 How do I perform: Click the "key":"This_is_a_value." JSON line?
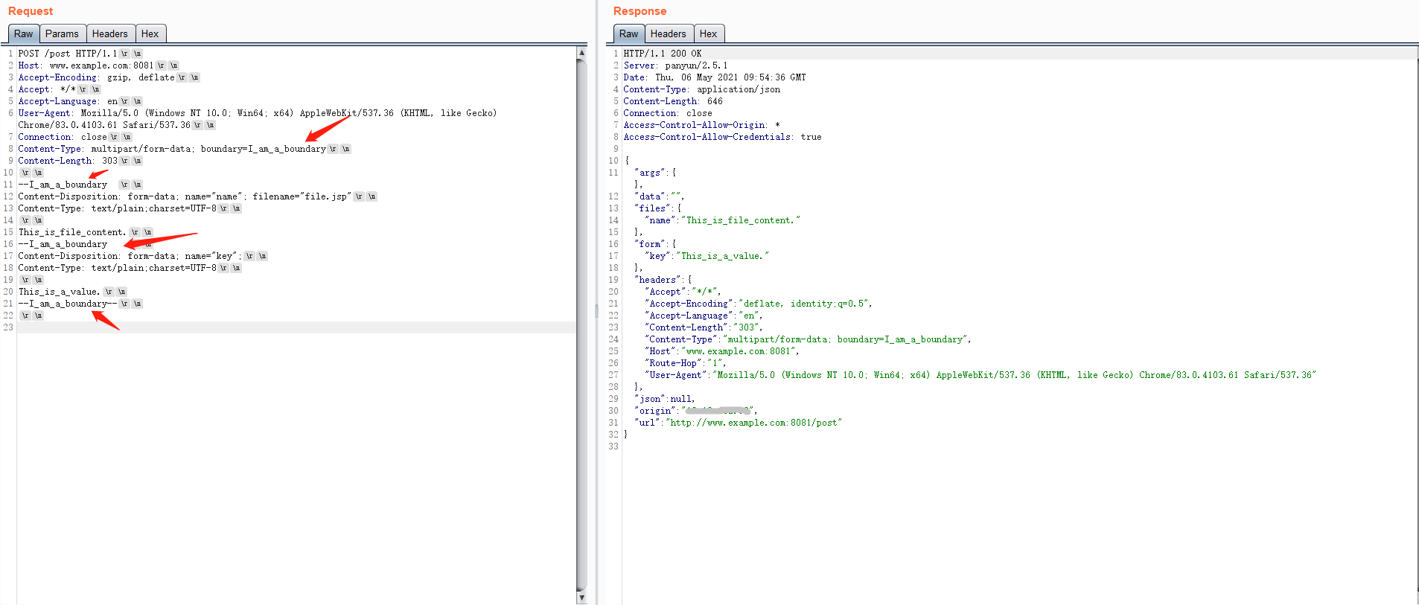(x=707, y=256)
